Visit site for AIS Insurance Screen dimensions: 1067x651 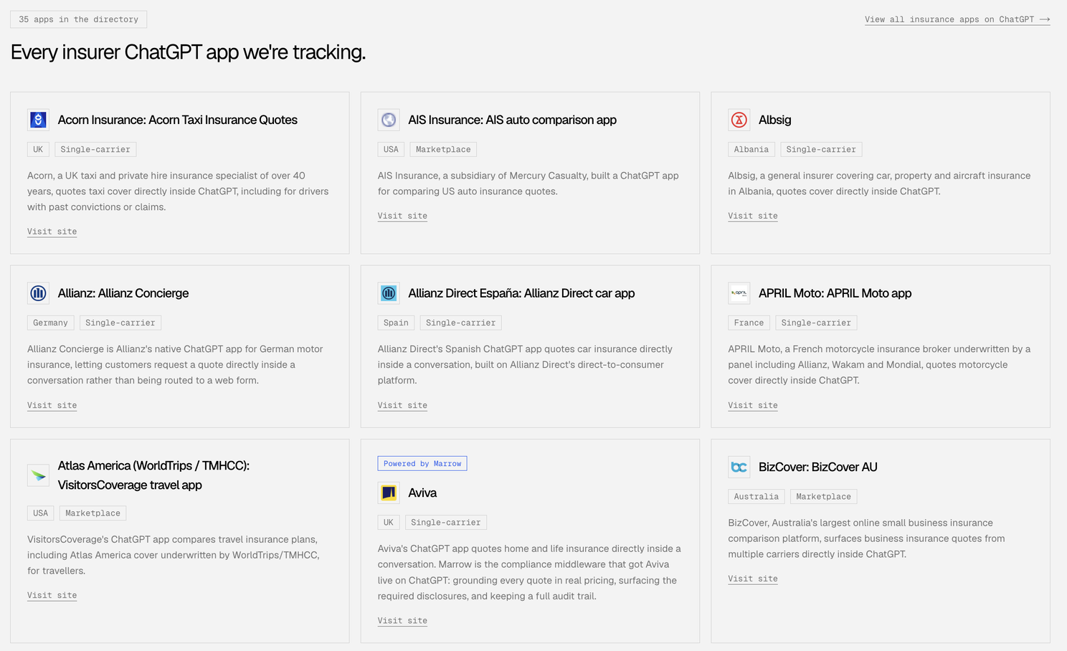pyautogui.click(x=402, y=216)
